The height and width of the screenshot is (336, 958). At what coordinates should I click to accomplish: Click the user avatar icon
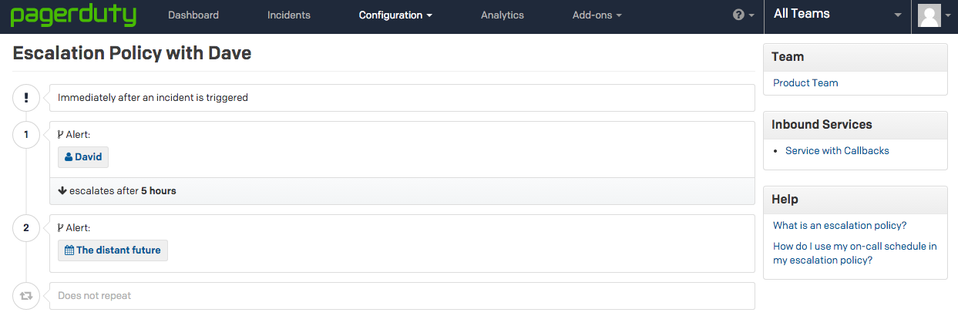click(930, 15)
